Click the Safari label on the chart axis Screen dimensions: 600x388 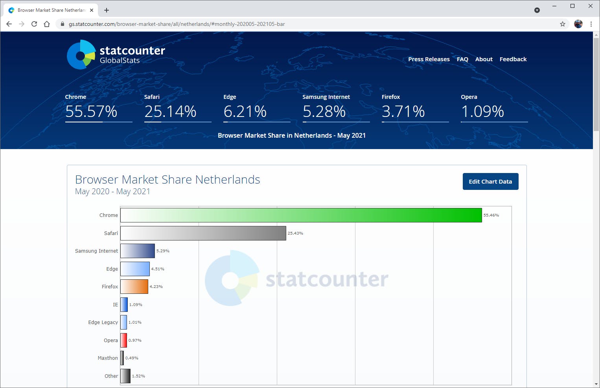[x=111, y=233]
